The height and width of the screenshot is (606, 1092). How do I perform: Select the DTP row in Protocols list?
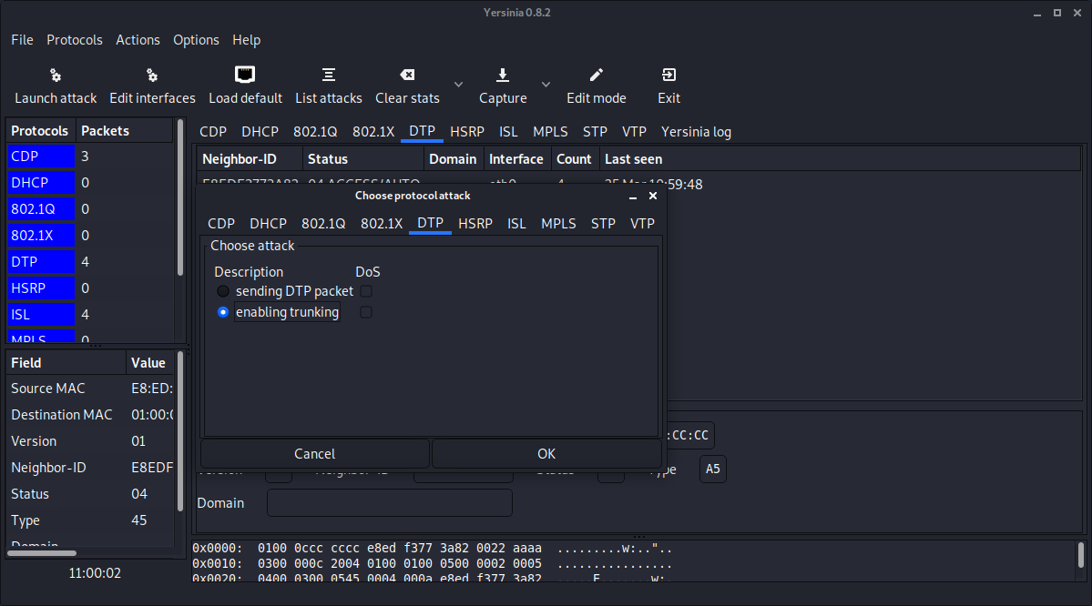point(90,262)
